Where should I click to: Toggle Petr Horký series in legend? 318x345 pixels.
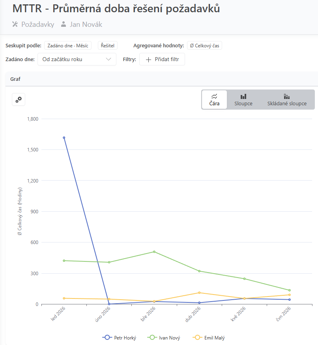click(119, 338)
